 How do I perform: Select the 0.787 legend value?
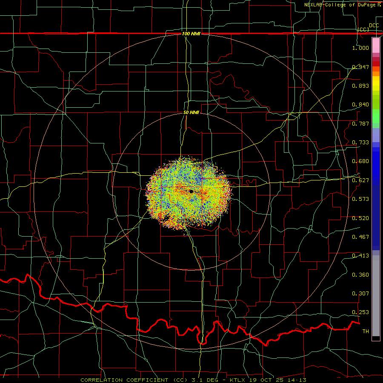click(x=360, y=123)
